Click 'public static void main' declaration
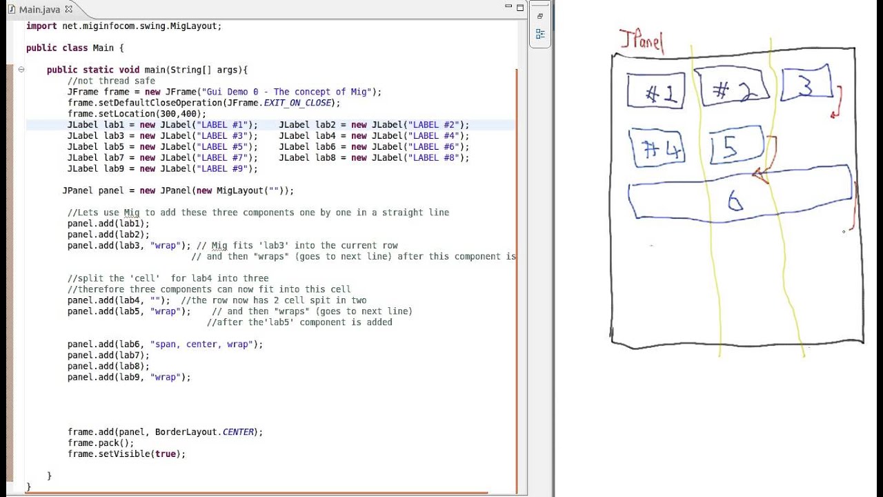This screenshot has width=883, height=497. [147, 70]
